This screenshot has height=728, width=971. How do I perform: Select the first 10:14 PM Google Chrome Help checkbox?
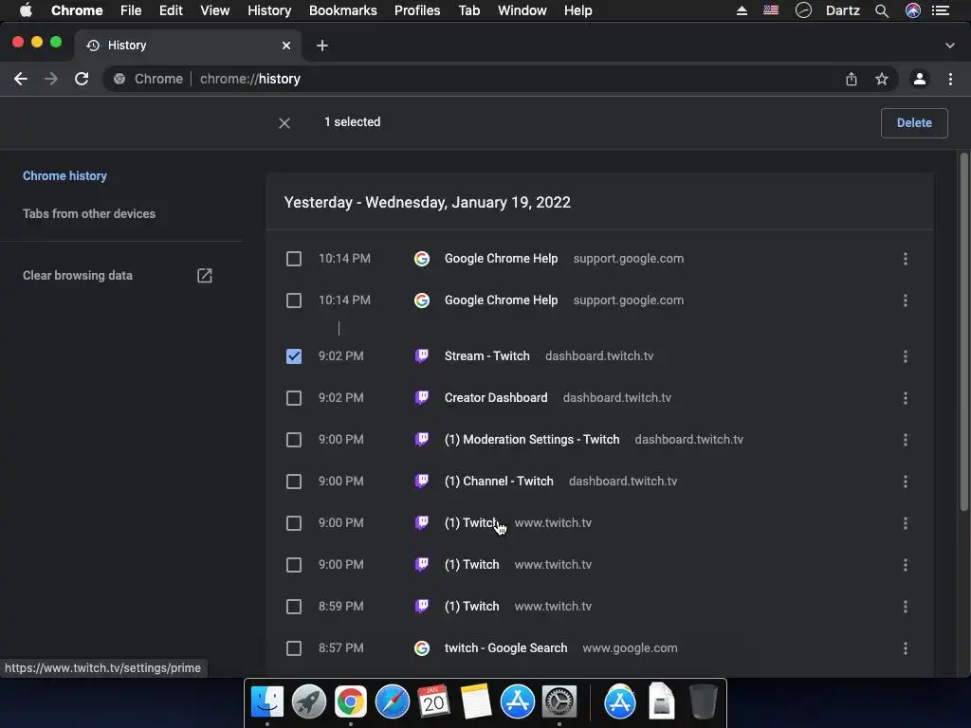tap(294, 259)
